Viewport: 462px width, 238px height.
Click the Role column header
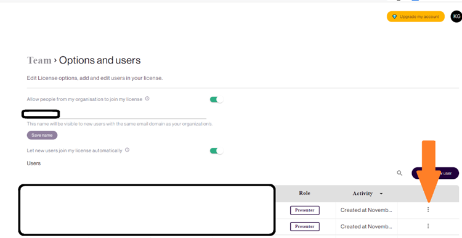pyautogui.click(x=305, y=193)
